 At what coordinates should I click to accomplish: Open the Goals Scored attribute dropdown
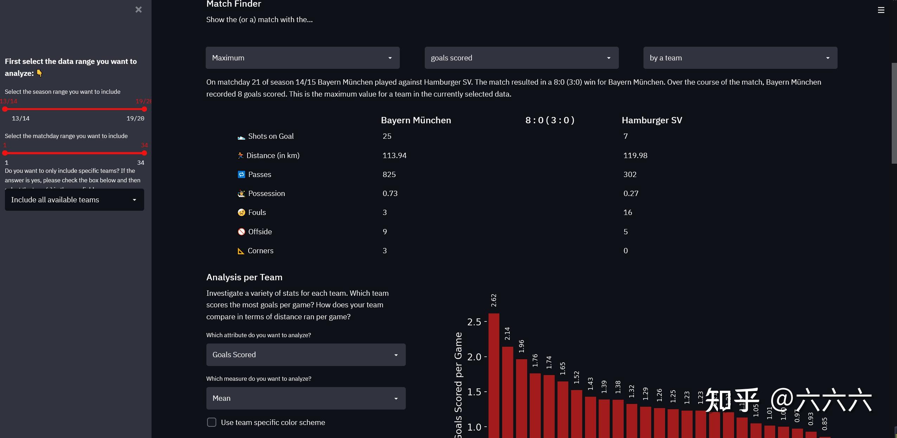pos(306,355)
